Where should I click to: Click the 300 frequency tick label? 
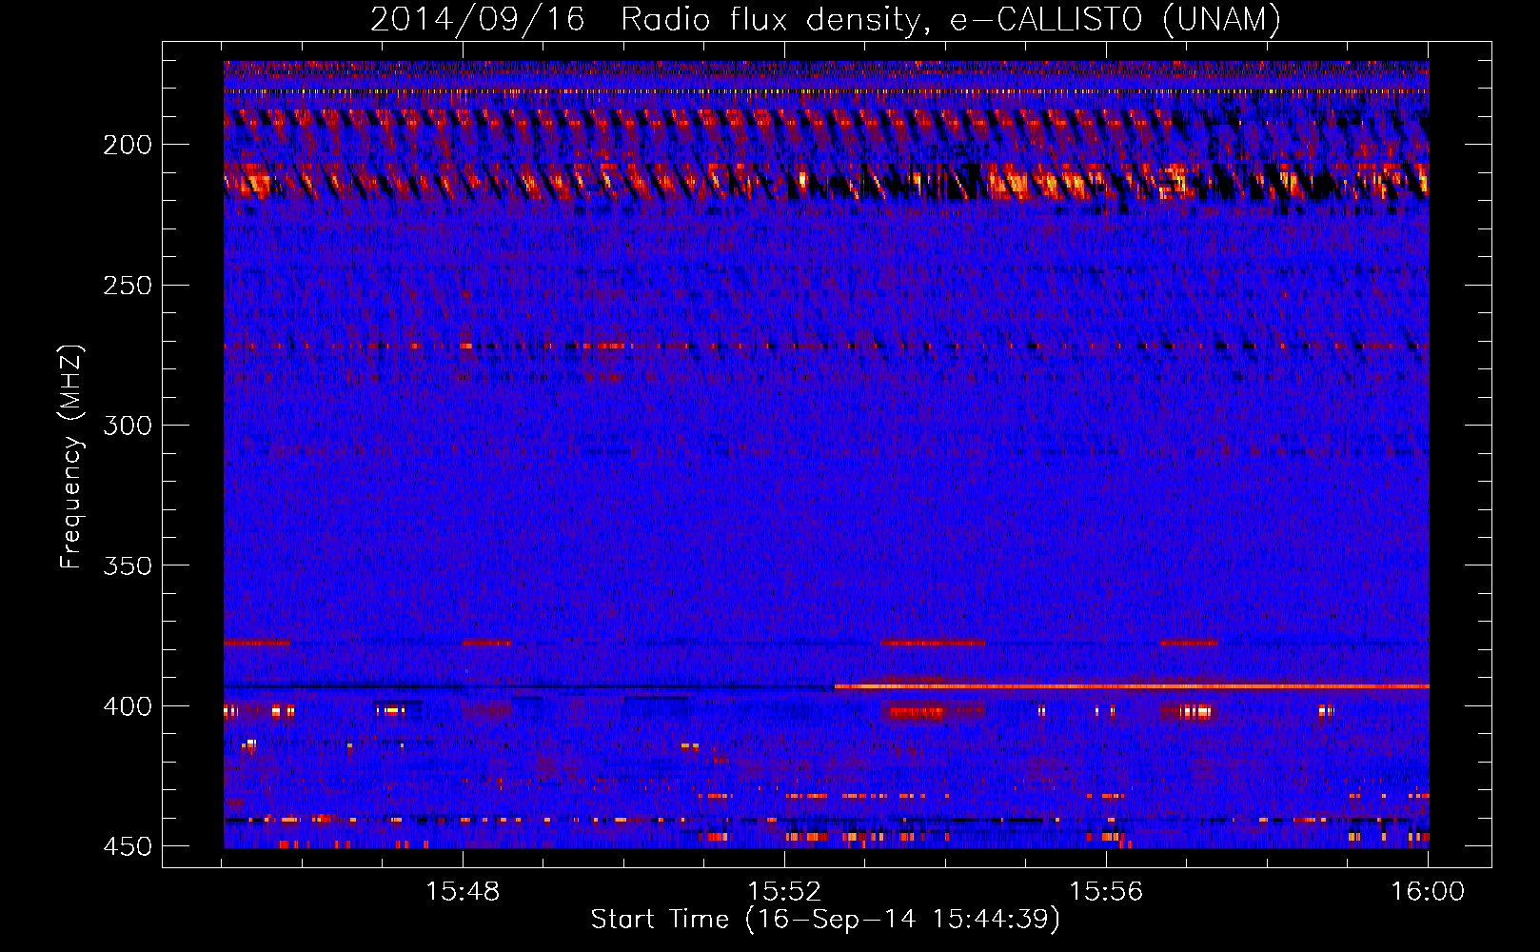128,426
